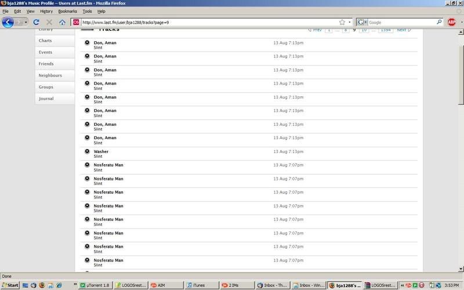Open the search engine selector dropdown
This screenshot has width=464, height=290.
click(x=362, y=22)
